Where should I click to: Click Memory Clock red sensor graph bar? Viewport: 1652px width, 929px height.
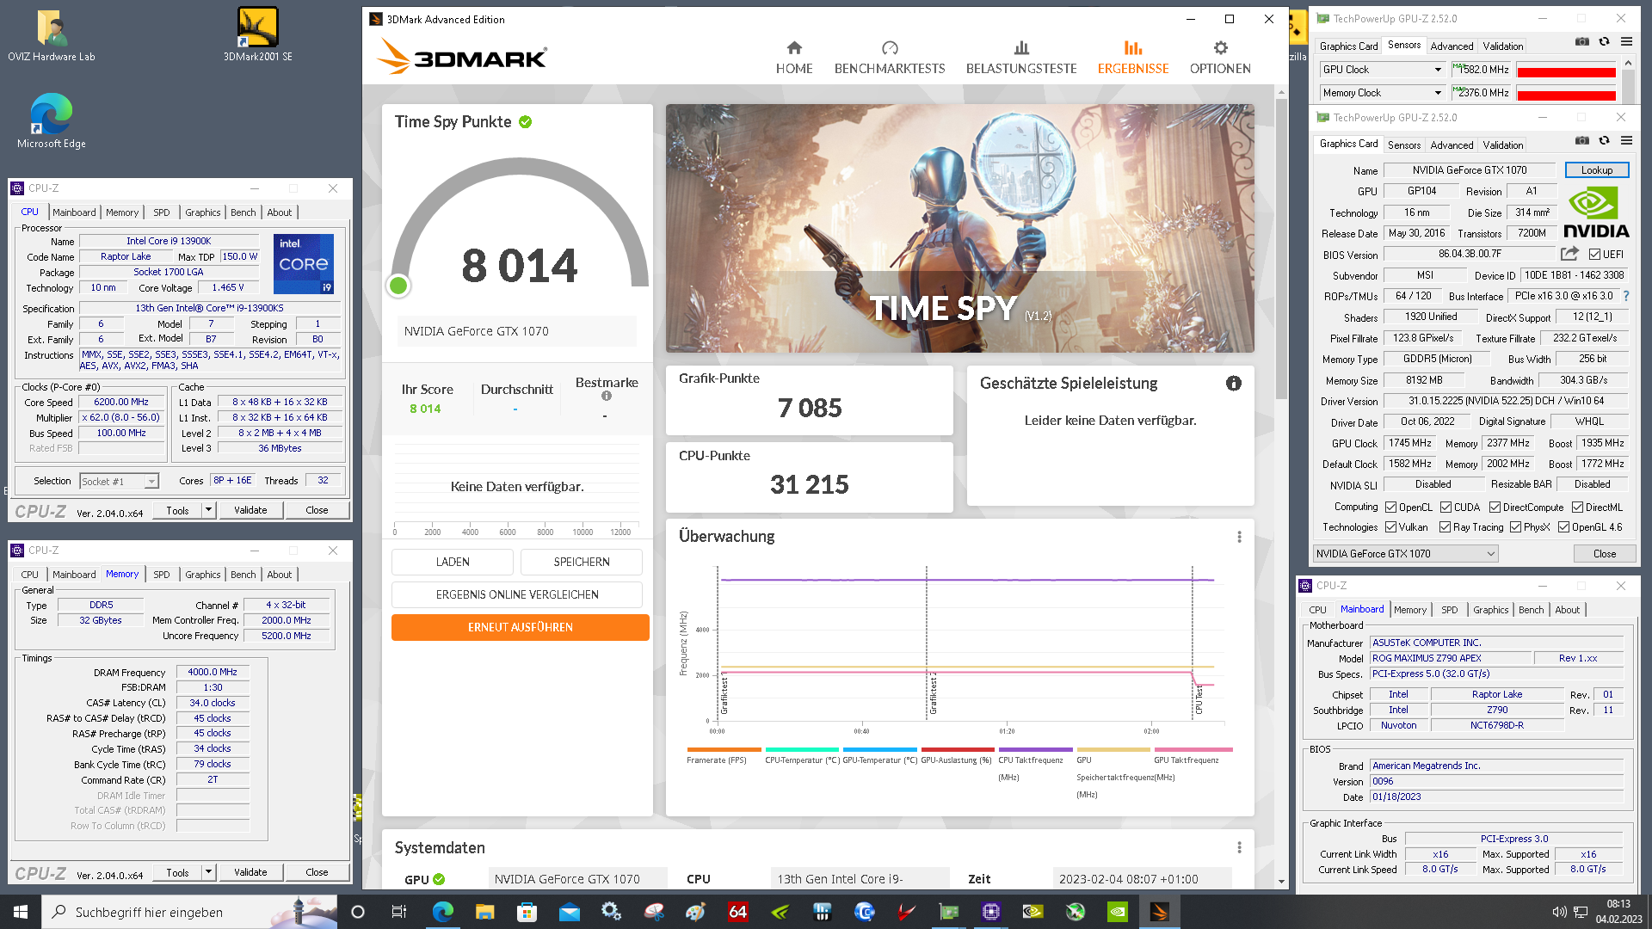(x=1566, y=94)
